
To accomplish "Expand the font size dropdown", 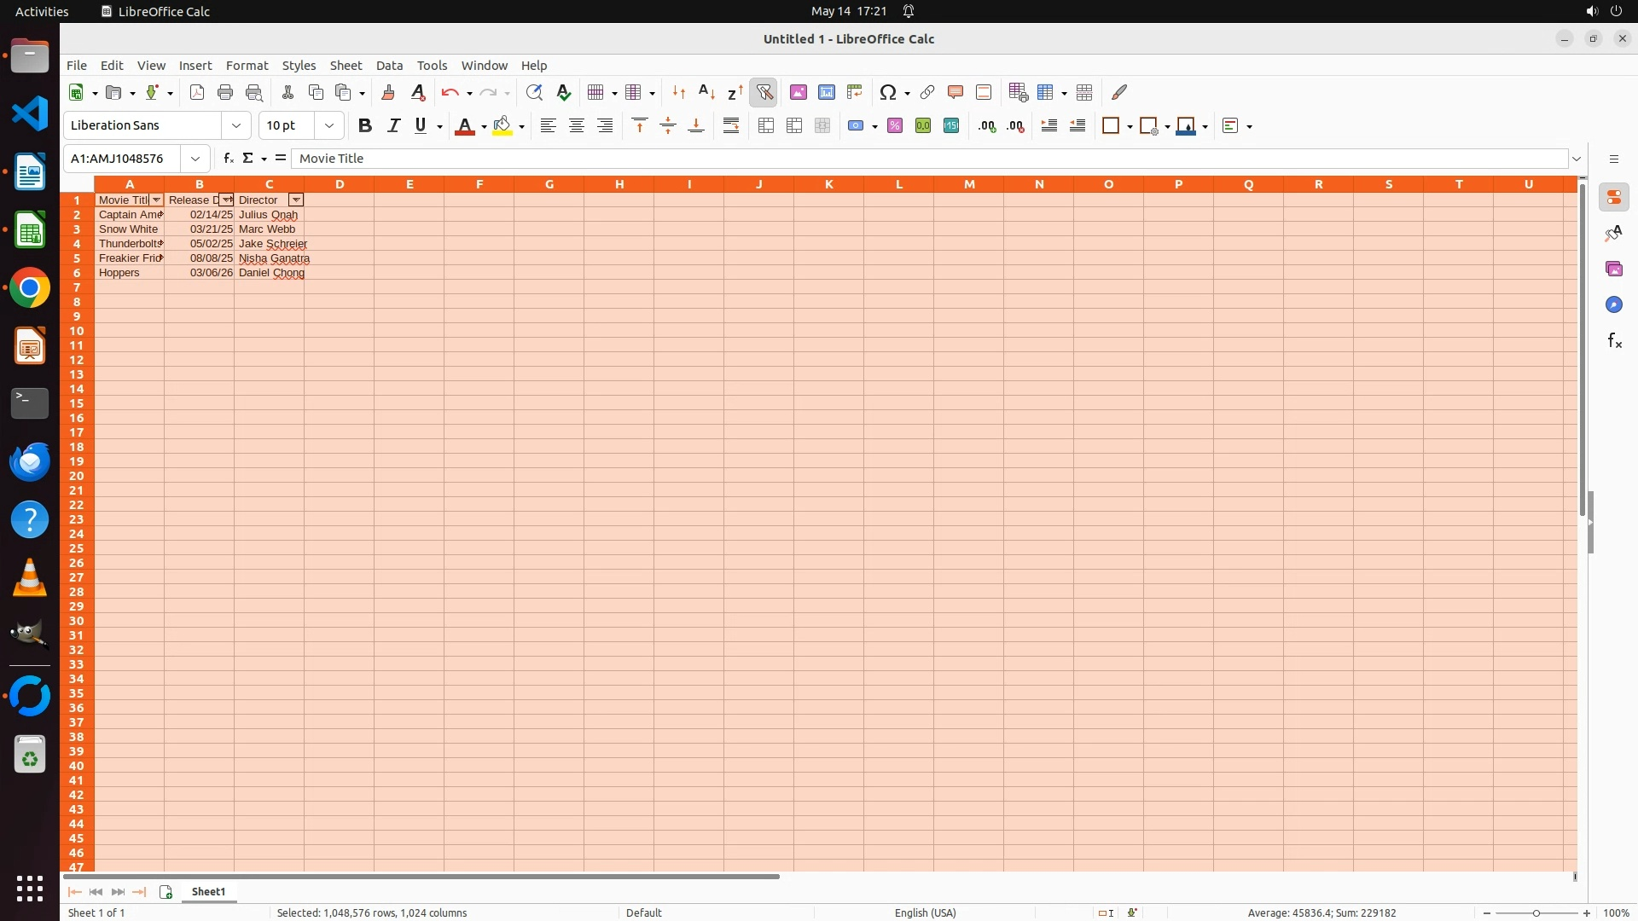I will pyautogui.click(x=329, y=126).
